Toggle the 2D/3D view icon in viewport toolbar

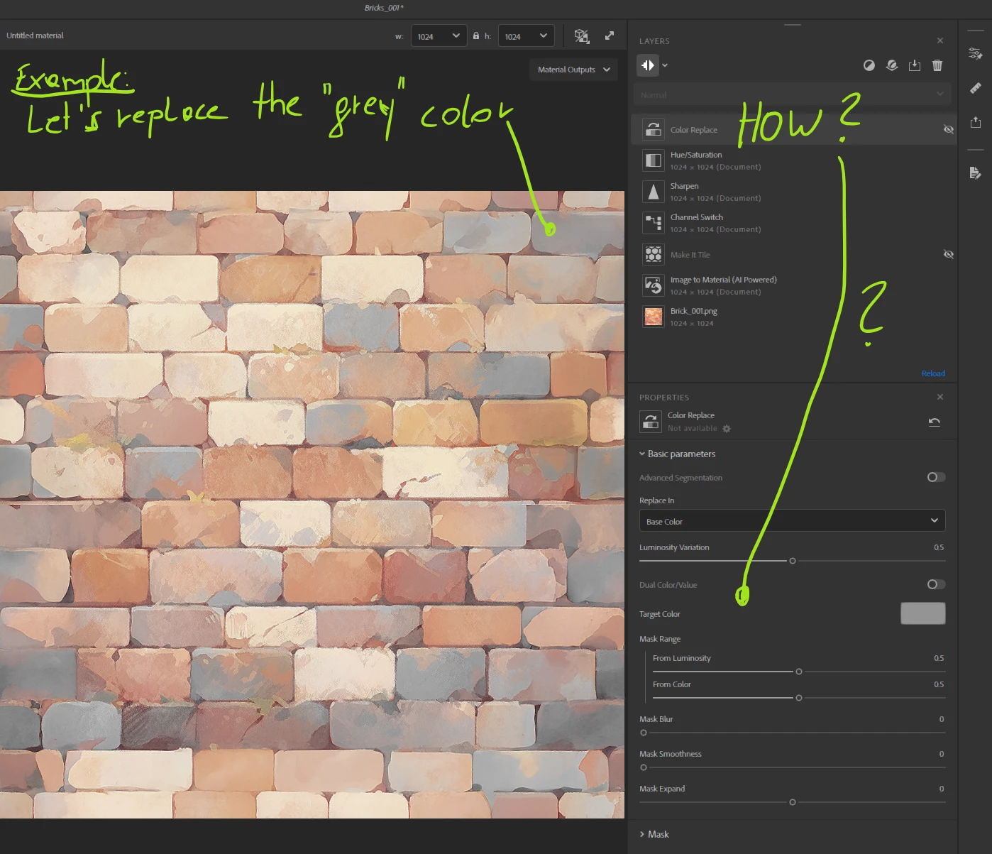[x=582, y=36]
